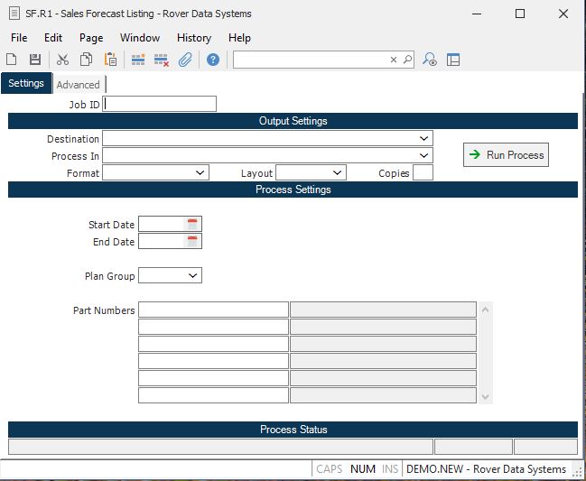Expand the Destination dropdown
The image size is (586, 481).
(x=424, y=139)
